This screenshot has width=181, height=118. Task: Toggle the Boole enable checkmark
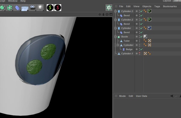tap(141, 37)
